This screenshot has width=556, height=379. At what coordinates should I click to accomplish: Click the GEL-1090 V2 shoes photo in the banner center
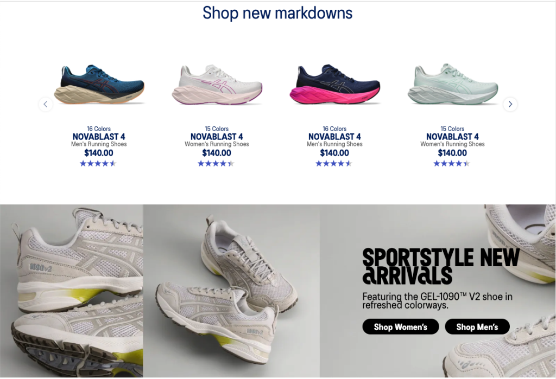point(231,291)
